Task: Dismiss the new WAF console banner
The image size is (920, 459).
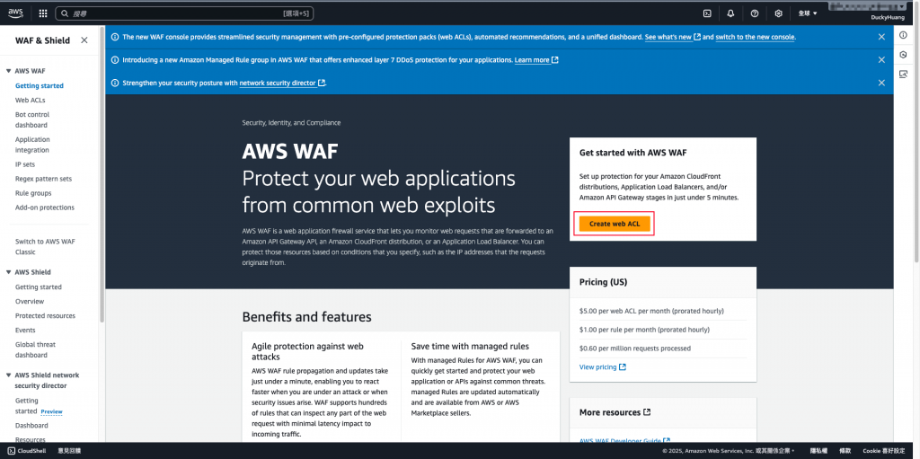Action: click(881, 37)
